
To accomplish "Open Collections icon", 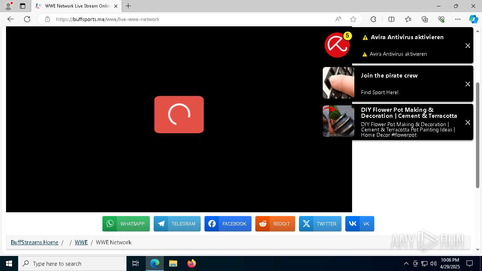I will [x=425, y=19].
